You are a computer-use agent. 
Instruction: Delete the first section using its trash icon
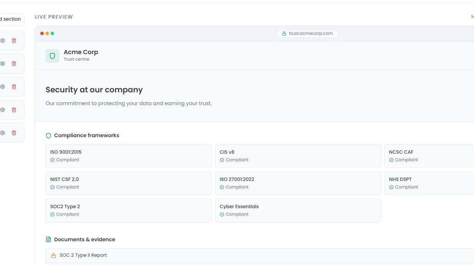(14, 41)
